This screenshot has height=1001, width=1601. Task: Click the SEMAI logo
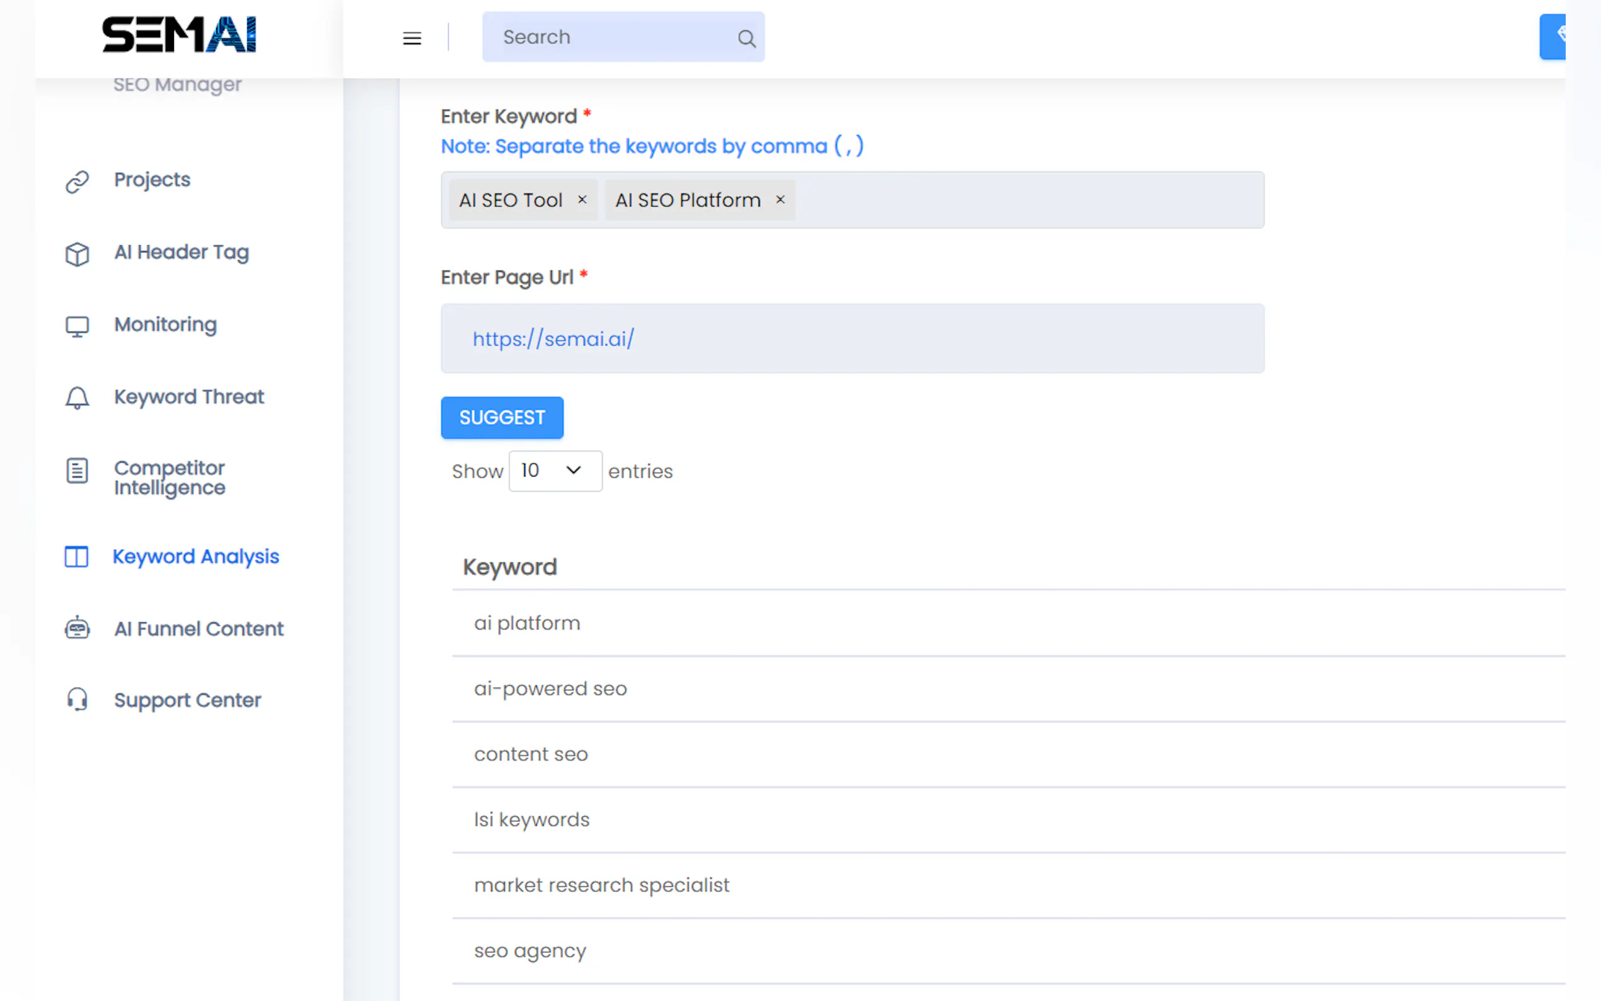(179, 35)
